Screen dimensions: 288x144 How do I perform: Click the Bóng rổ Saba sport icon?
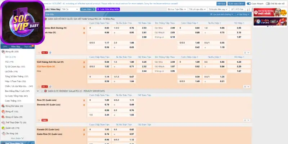point(3,117)
